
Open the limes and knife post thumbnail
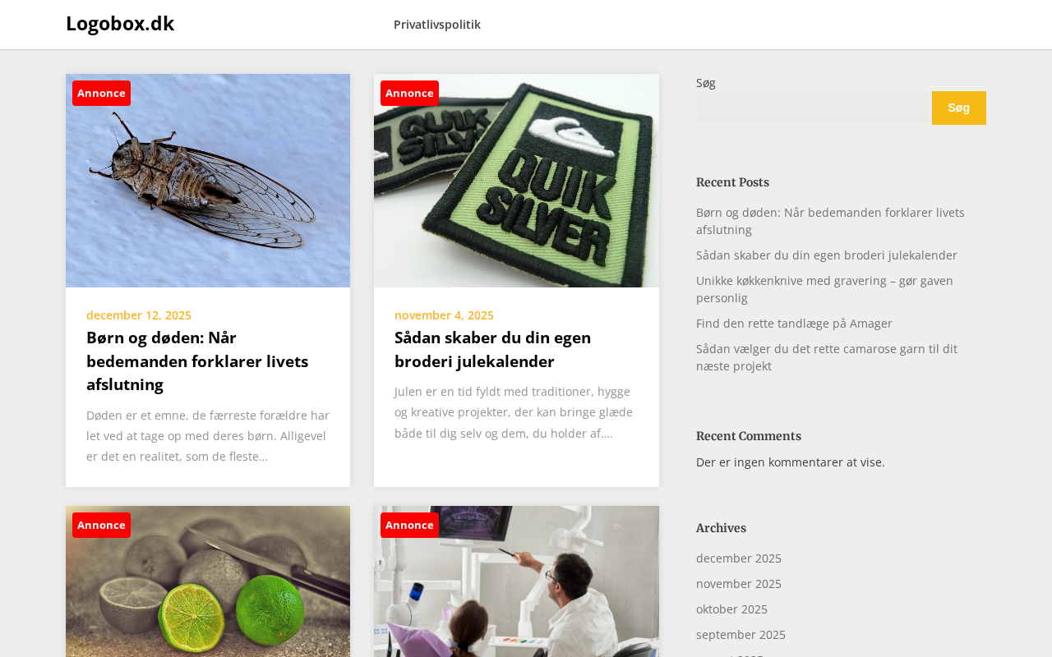208,581
